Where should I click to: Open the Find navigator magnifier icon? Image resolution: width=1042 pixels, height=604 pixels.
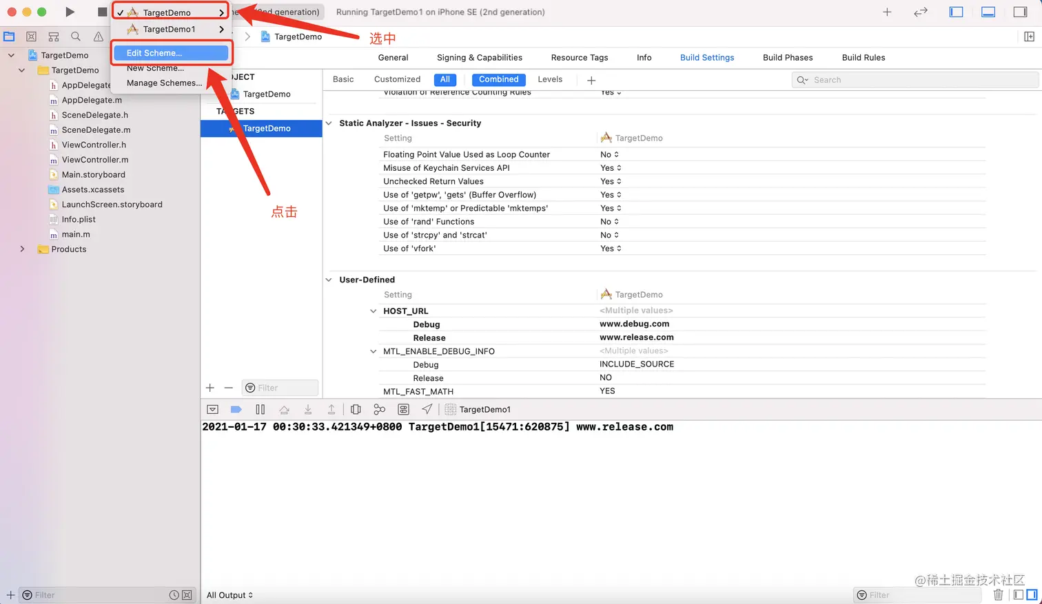(x=76, y=37)
